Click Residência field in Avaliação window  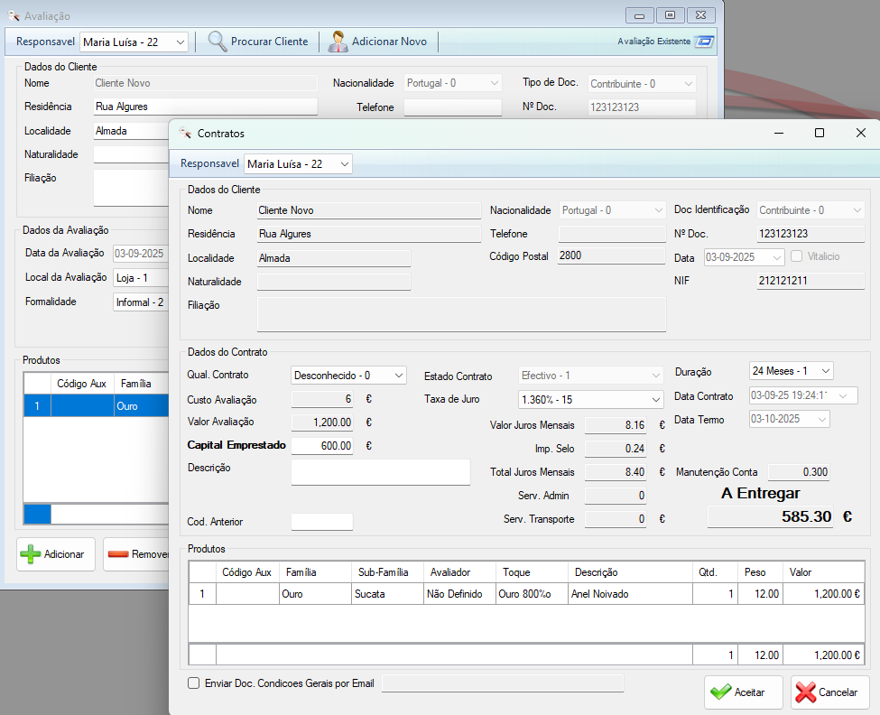(x=206, y=107)
